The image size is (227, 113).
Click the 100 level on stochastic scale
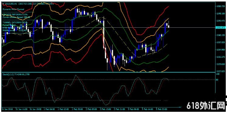pyautogui.click(x=218, y=74)
